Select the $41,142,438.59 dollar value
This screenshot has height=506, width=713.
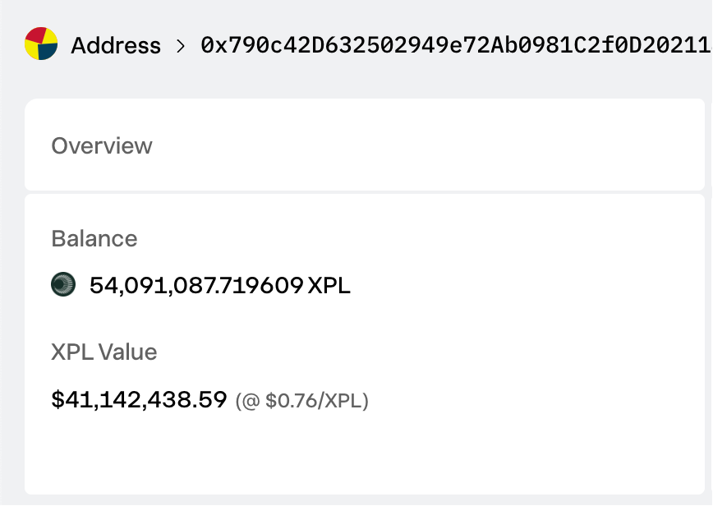139,400
